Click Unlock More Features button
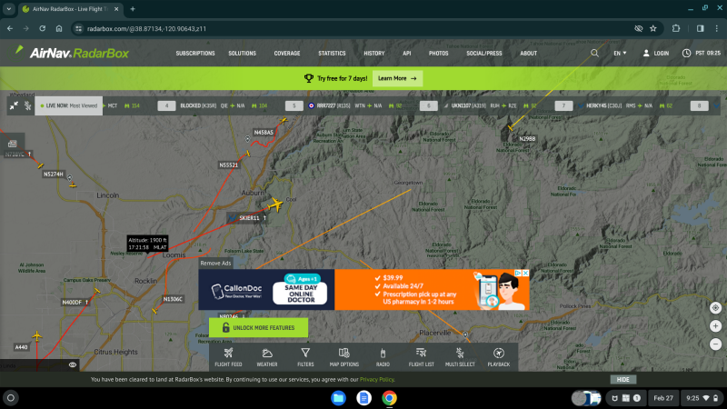 pyautogui.click(x=258, y=327)
